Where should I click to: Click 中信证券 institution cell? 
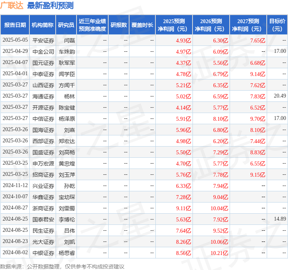pos(43,119)
